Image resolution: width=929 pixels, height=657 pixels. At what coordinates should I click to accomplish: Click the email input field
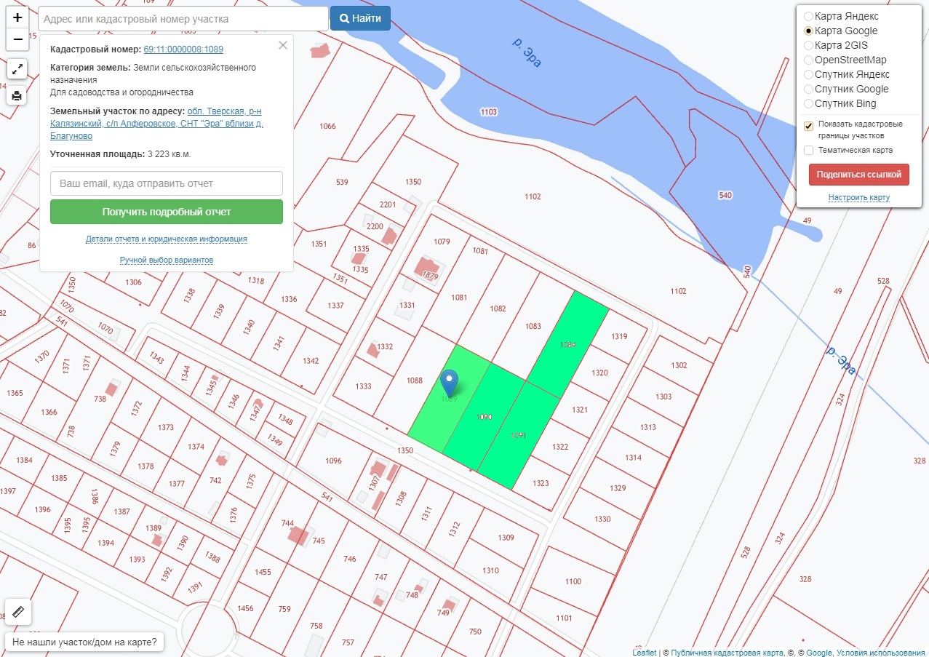[167, 183]
